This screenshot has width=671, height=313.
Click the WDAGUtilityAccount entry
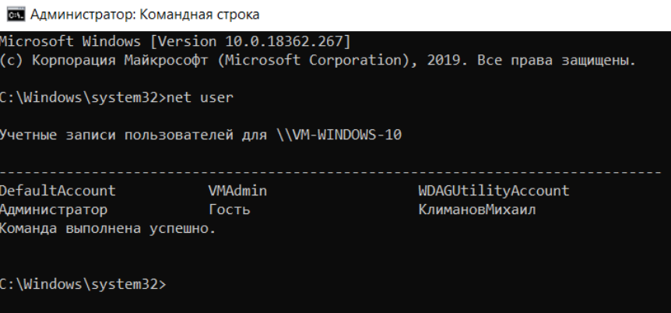coord(494,191)
